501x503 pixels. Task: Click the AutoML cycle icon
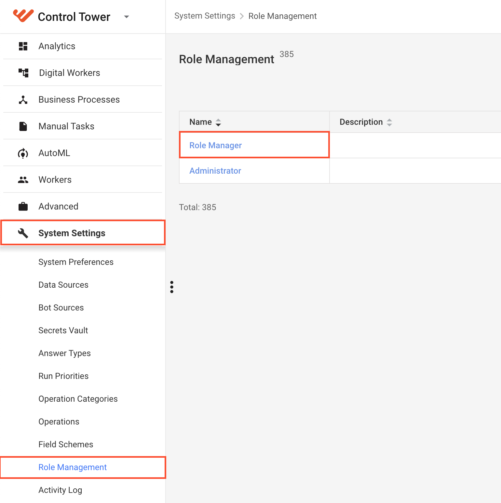[23, 153]
